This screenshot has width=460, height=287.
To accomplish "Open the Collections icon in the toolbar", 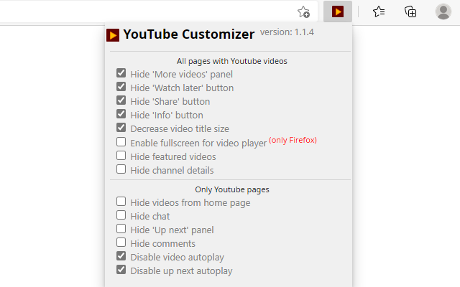I will click(410, 11).
